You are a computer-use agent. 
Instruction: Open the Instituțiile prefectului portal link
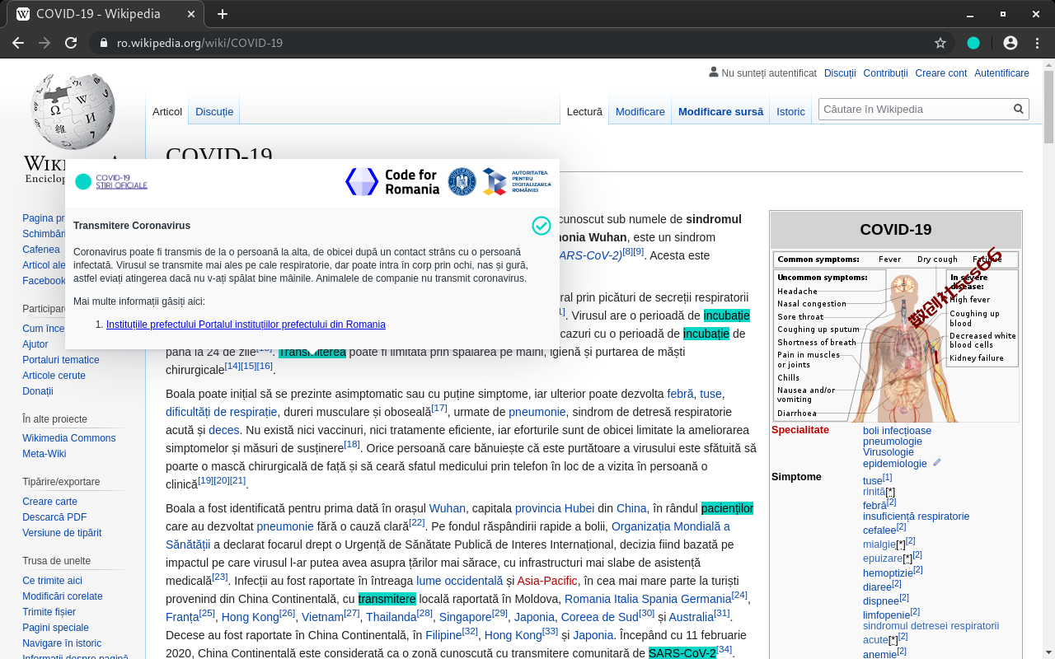point(246,325)
